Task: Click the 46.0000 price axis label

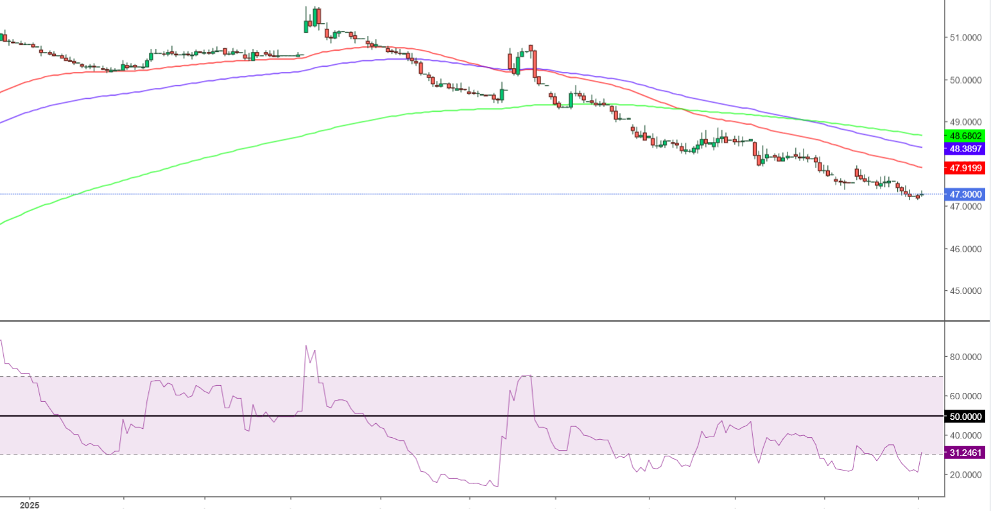Action: (x=965, y=249)
